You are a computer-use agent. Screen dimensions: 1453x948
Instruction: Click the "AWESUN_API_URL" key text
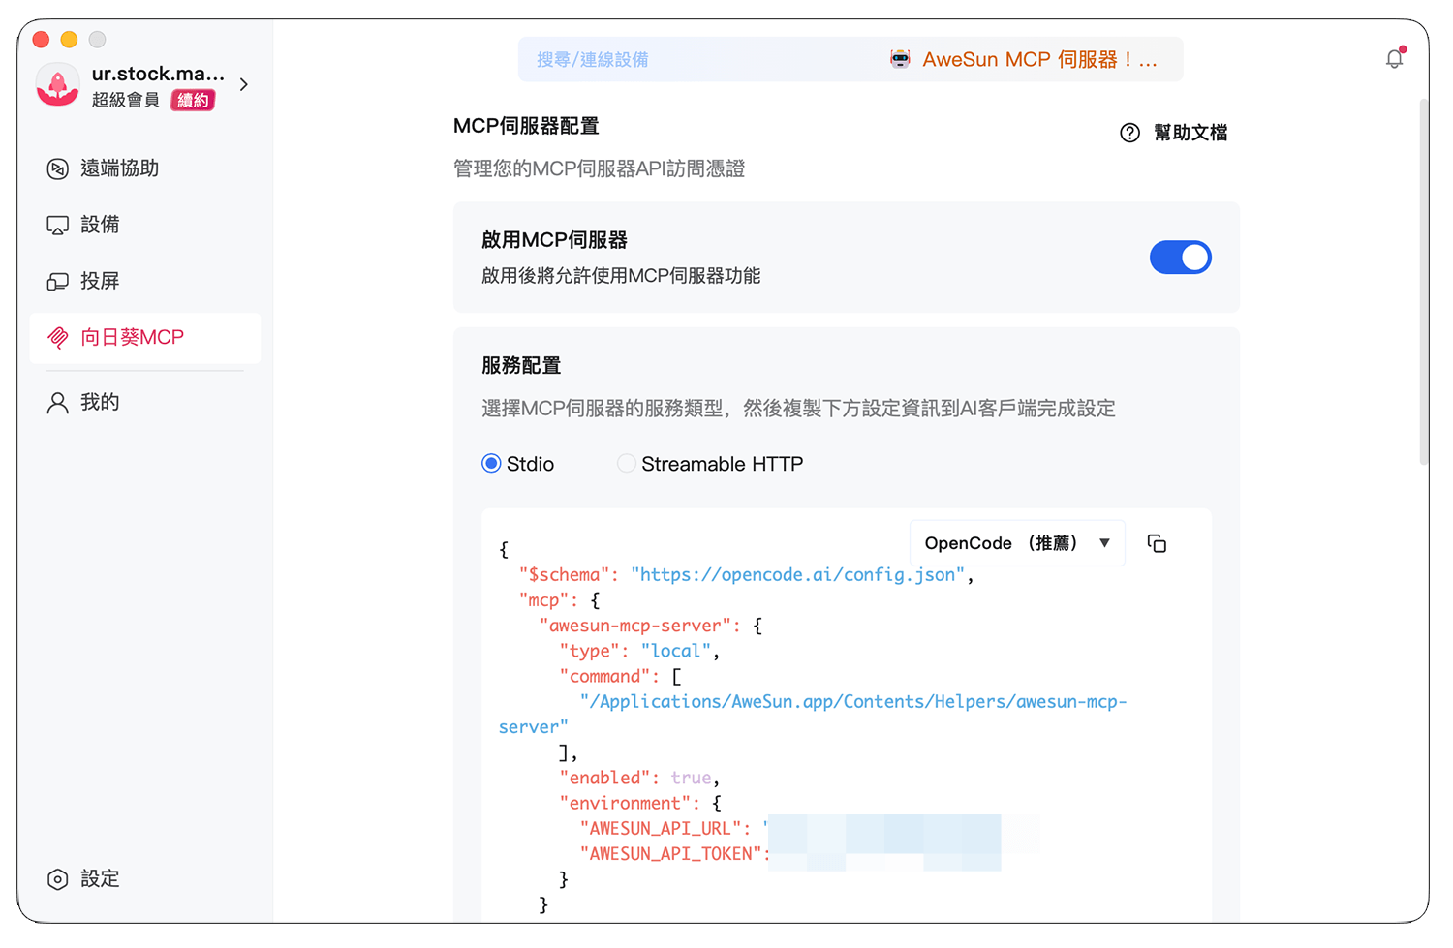(662, 829)
